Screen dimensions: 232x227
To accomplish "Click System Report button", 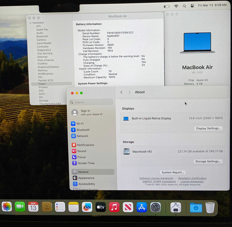I will (173, 173).
